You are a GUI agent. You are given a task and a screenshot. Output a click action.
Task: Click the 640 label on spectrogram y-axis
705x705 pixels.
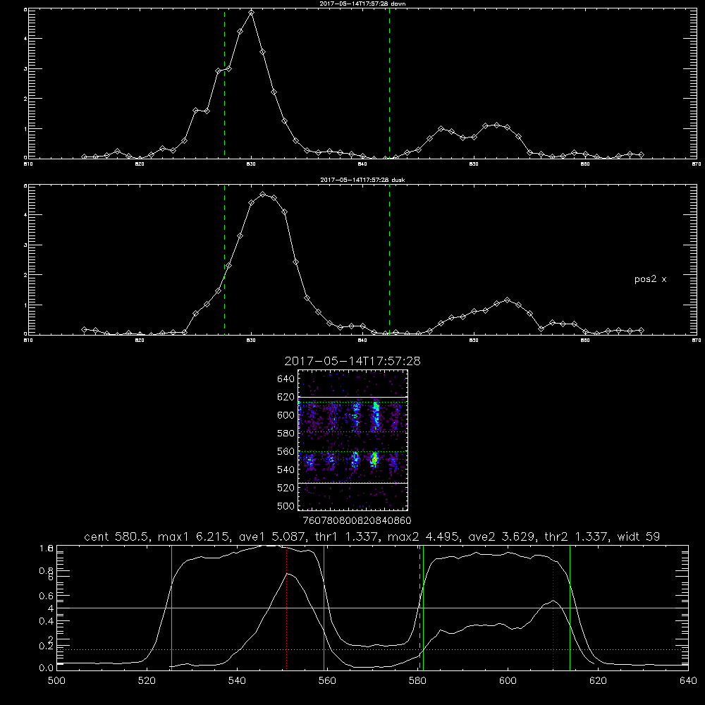[x=286, y=379]
